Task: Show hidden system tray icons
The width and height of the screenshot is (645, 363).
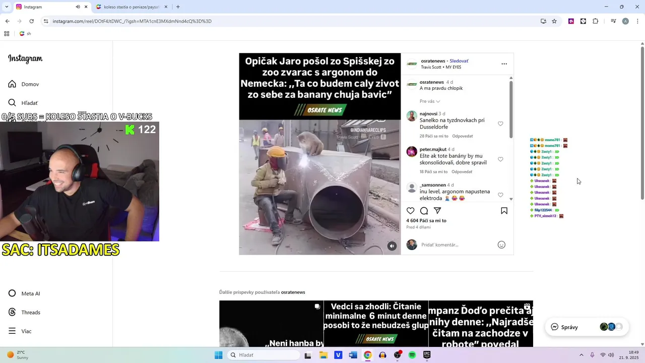Action: tap(581, 355)
